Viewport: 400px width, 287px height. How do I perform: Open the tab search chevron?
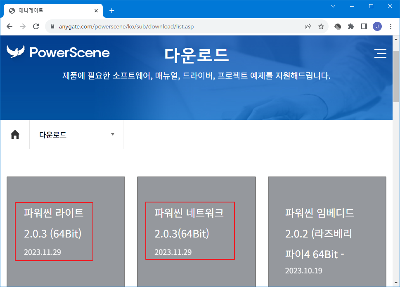click(x=333, y=6)
